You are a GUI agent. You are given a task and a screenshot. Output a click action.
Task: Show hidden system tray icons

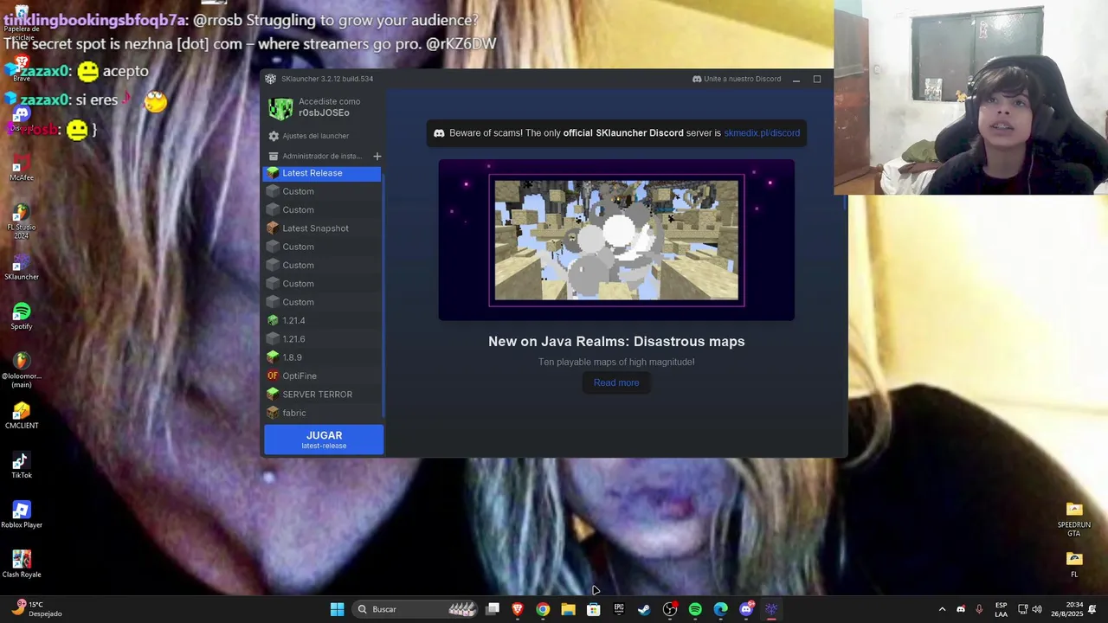[x=942, y=609]
